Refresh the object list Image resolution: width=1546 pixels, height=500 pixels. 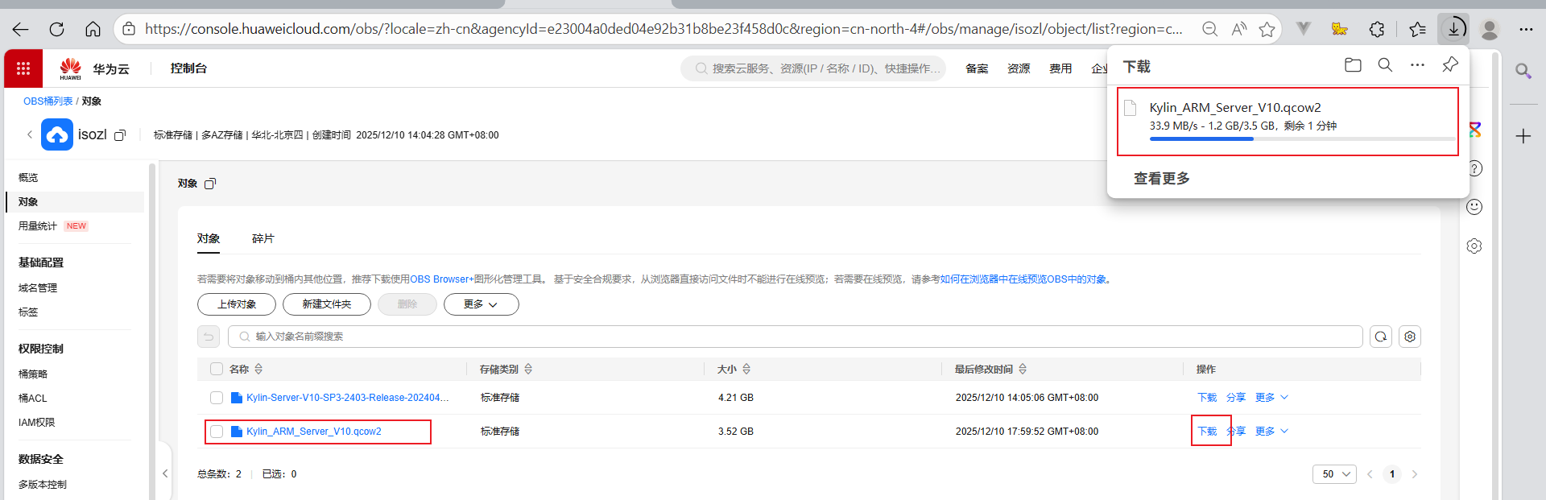[x=1380, y=337]
